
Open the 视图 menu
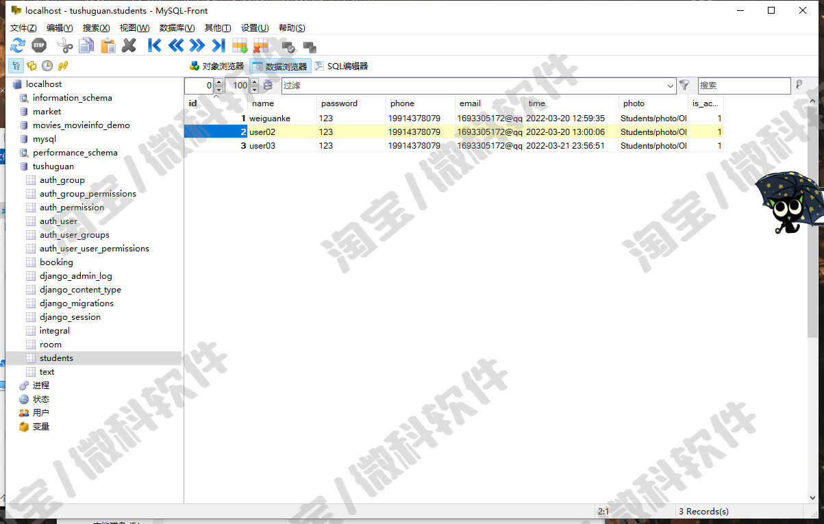[134, 27]
